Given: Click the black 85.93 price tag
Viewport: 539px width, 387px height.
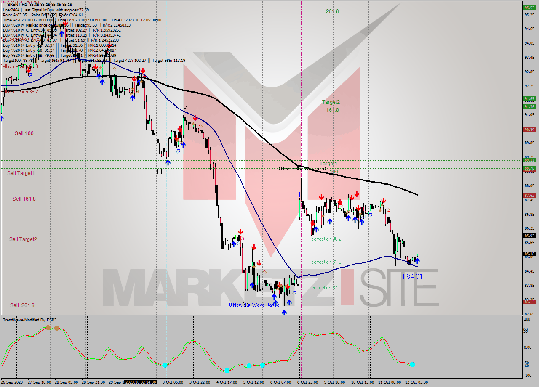Looking at the screenshot, I should point(529,236).
